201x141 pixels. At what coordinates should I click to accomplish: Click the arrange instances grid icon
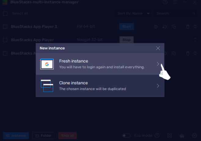(x=170, y=136)
